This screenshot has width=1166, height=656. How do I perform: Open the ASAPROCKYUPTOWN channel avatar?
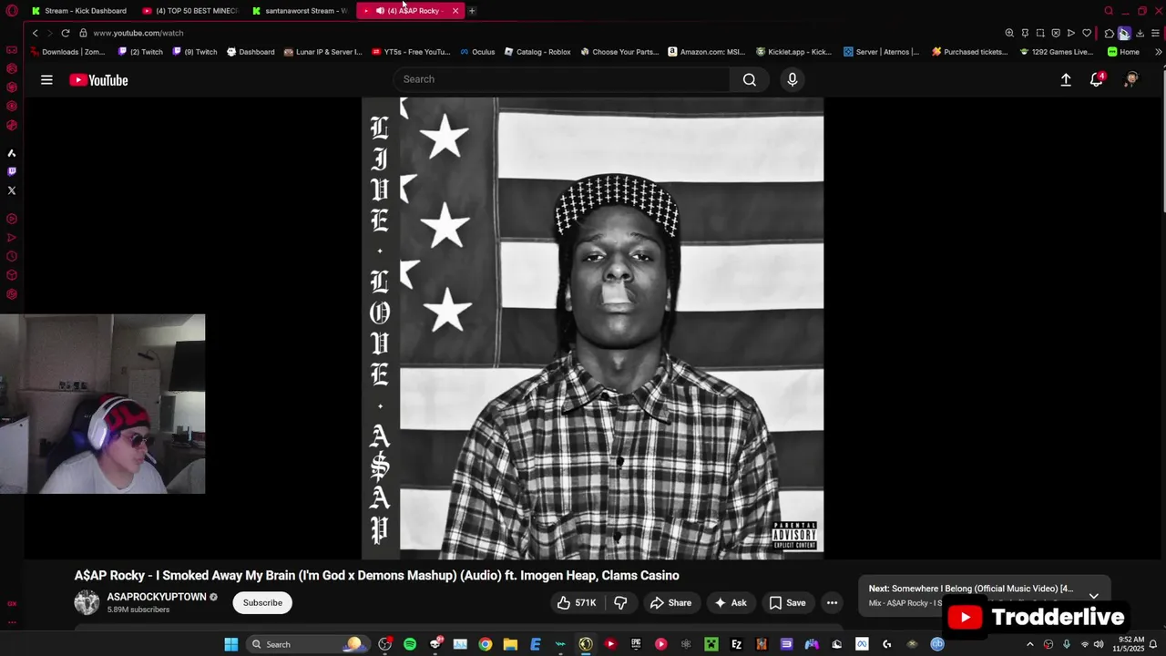(x=87, y=602)
